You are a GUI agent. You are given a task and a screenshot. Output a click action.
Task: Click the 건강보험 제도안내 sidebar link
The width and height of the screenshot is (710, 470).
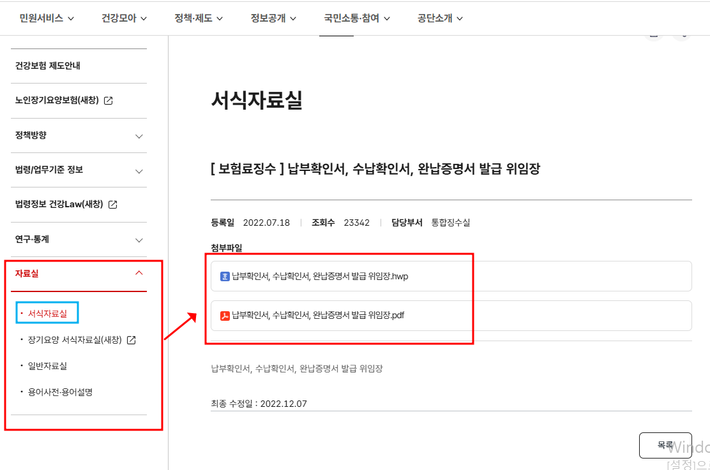50,64
